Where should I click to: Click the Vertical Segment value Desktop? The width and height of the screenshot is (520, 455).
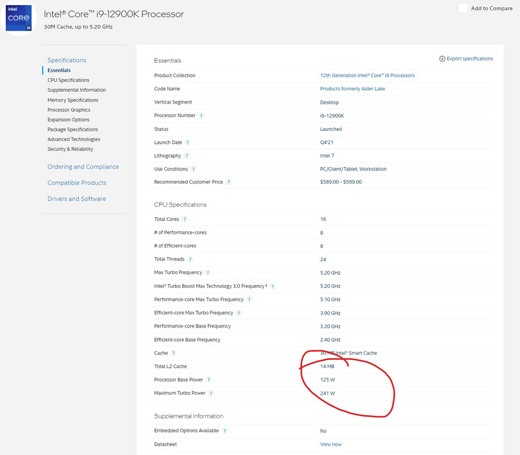pos(329,102)
